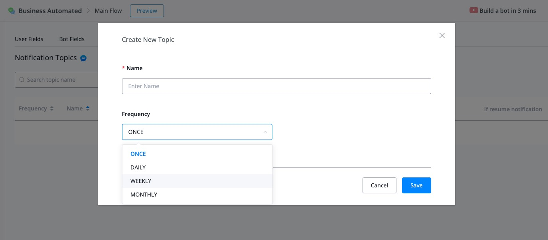The height and width of the screenshot is (240, 548).
Task: Collapse the Frequency dropdown using its arrow
Action: coord(265,132)
